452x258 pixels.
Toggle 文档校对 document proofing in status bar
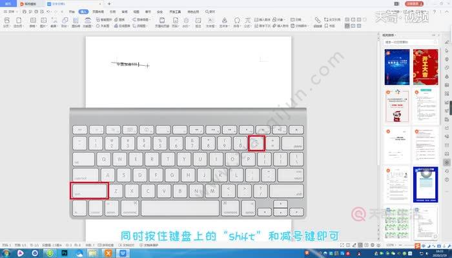127,245
